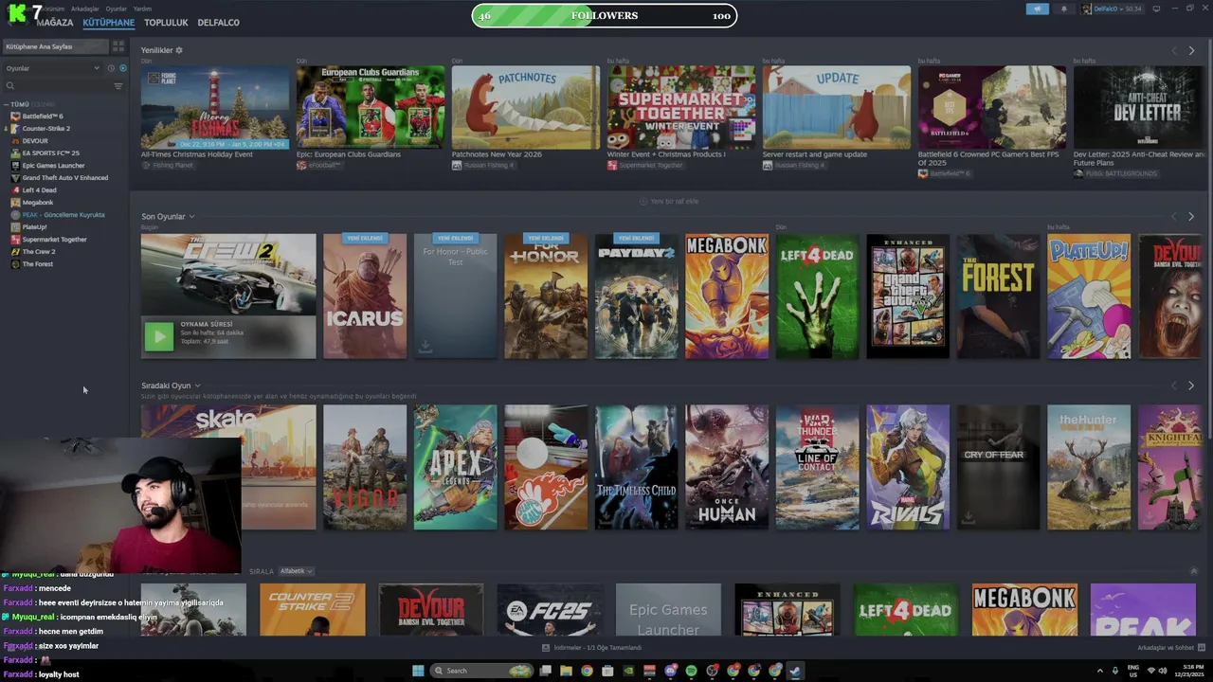Open the Alfabetik sort dropdown
Viewport: 1213px width, 682px height.
tap(296, 571)
